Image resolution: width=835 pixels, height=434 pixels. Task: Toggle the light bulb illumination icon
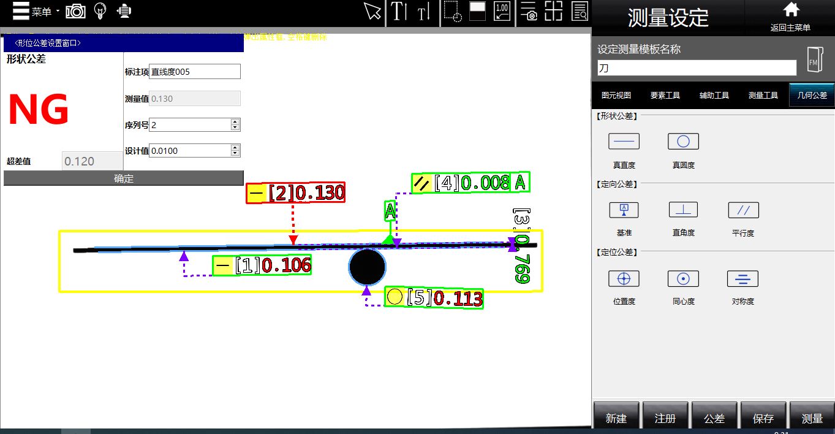(100, 11)
